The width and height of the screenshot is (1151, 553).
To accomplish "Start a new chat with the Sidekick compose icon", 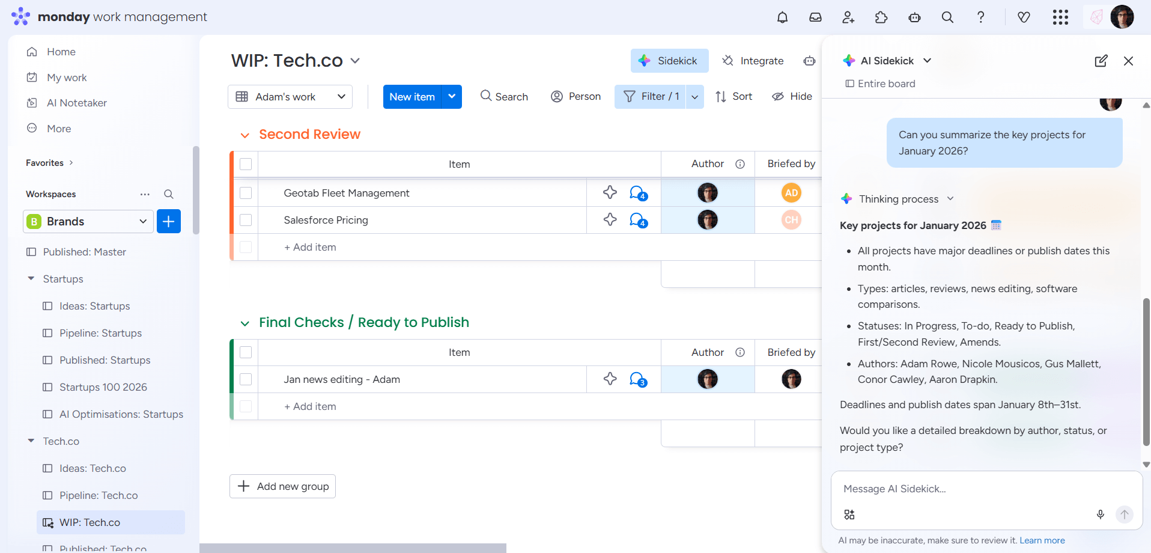I will click(1101, 61).
